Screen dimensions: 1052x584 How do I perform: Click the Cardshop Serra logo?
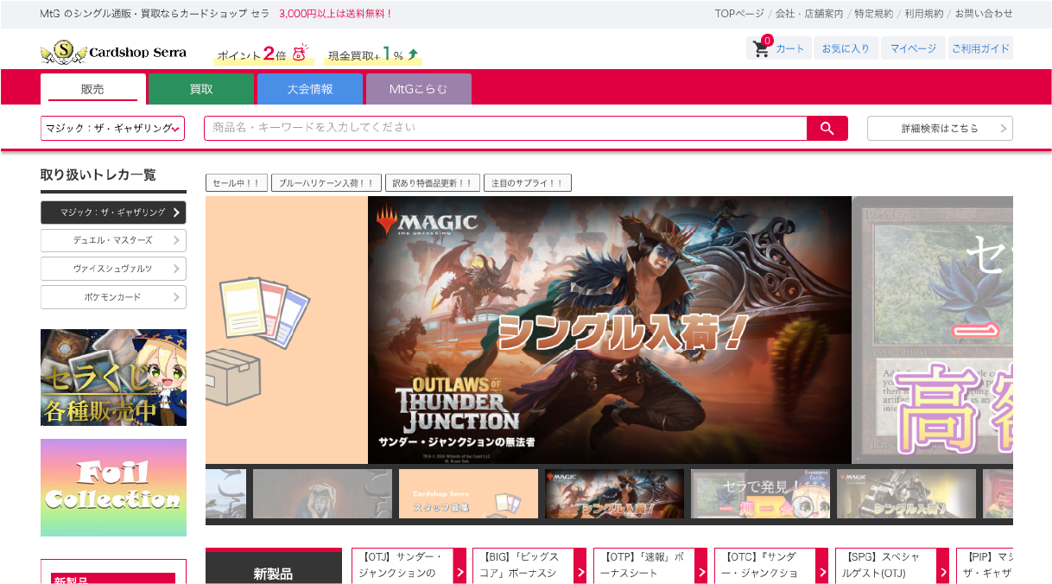(x=113, y=52)
